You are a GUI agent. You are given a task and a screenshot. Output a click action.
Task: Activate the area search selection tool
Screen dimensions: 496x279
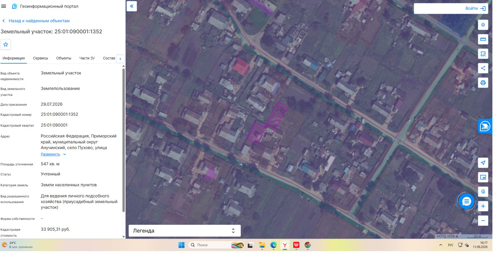pos(483,54)
